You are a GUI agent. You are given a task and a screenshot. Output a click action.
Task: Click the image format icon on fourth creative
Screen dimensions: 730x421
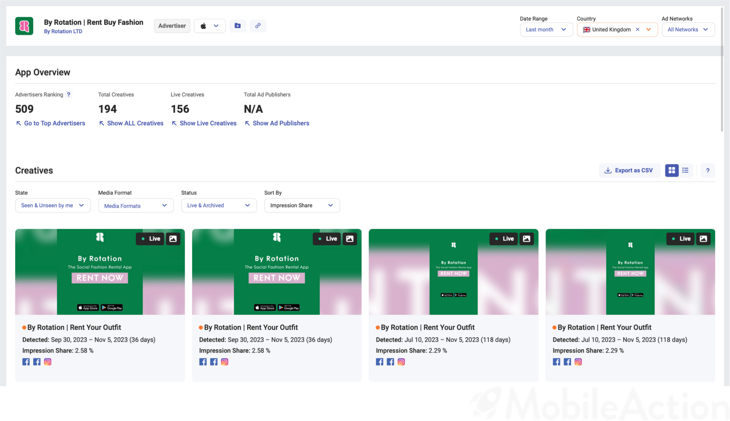click(703, 239)
